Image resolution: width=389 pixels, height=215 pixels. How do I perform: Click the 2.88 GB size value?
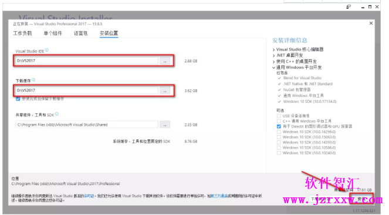(191, 61)
